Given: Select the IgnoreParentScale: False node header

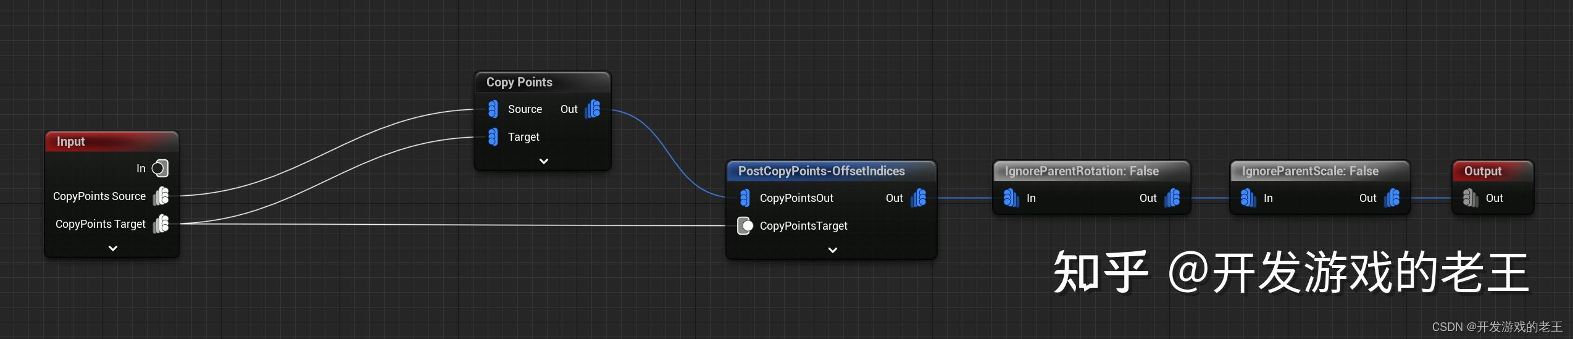Looking at the screenshot, I should tap(1319, 171).
